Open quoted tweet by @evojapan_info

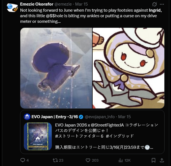tap(92, 132)
